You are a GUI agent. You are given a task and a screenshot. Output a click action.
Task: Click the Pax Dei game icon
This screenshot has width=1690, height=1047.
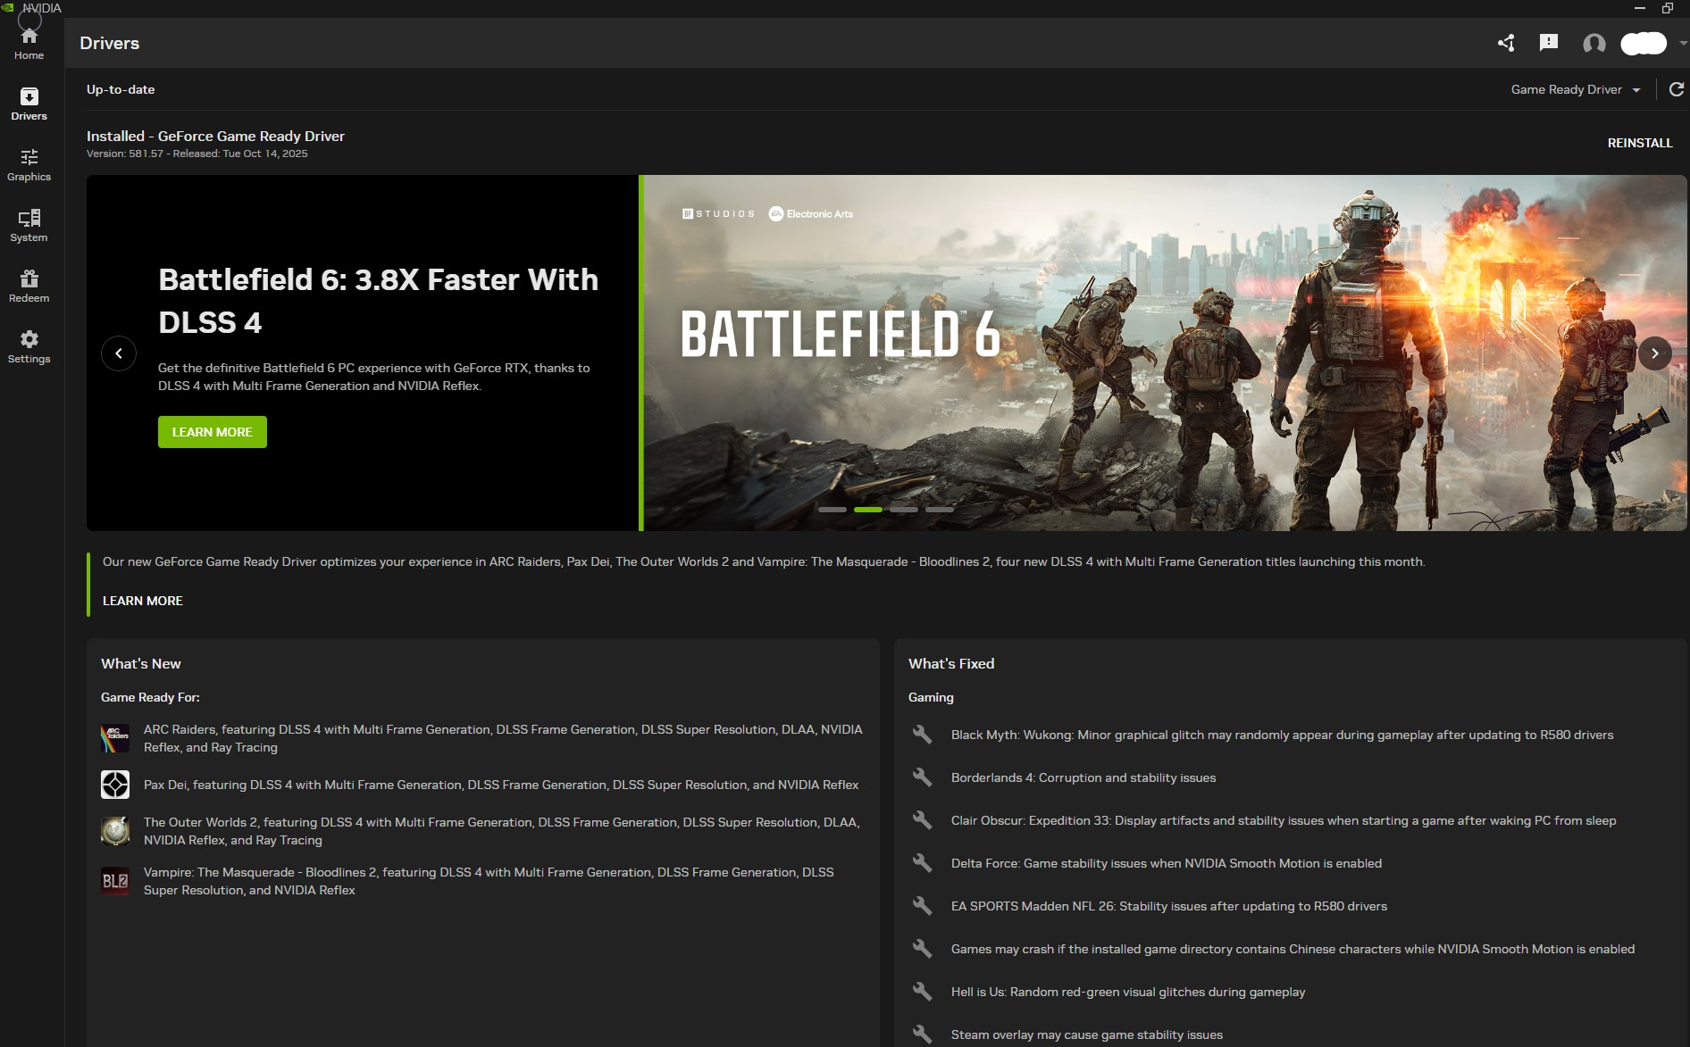[x=115, y=785]
